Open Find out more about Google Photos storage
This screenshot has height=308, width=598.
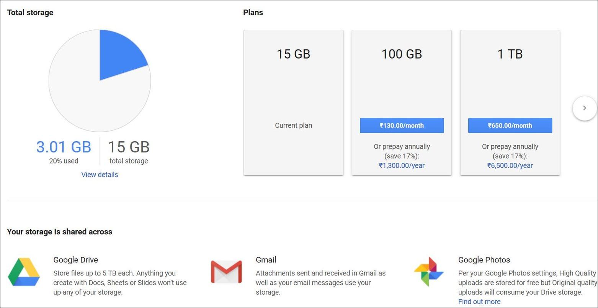pyautogui.click(x=479, y=301)
